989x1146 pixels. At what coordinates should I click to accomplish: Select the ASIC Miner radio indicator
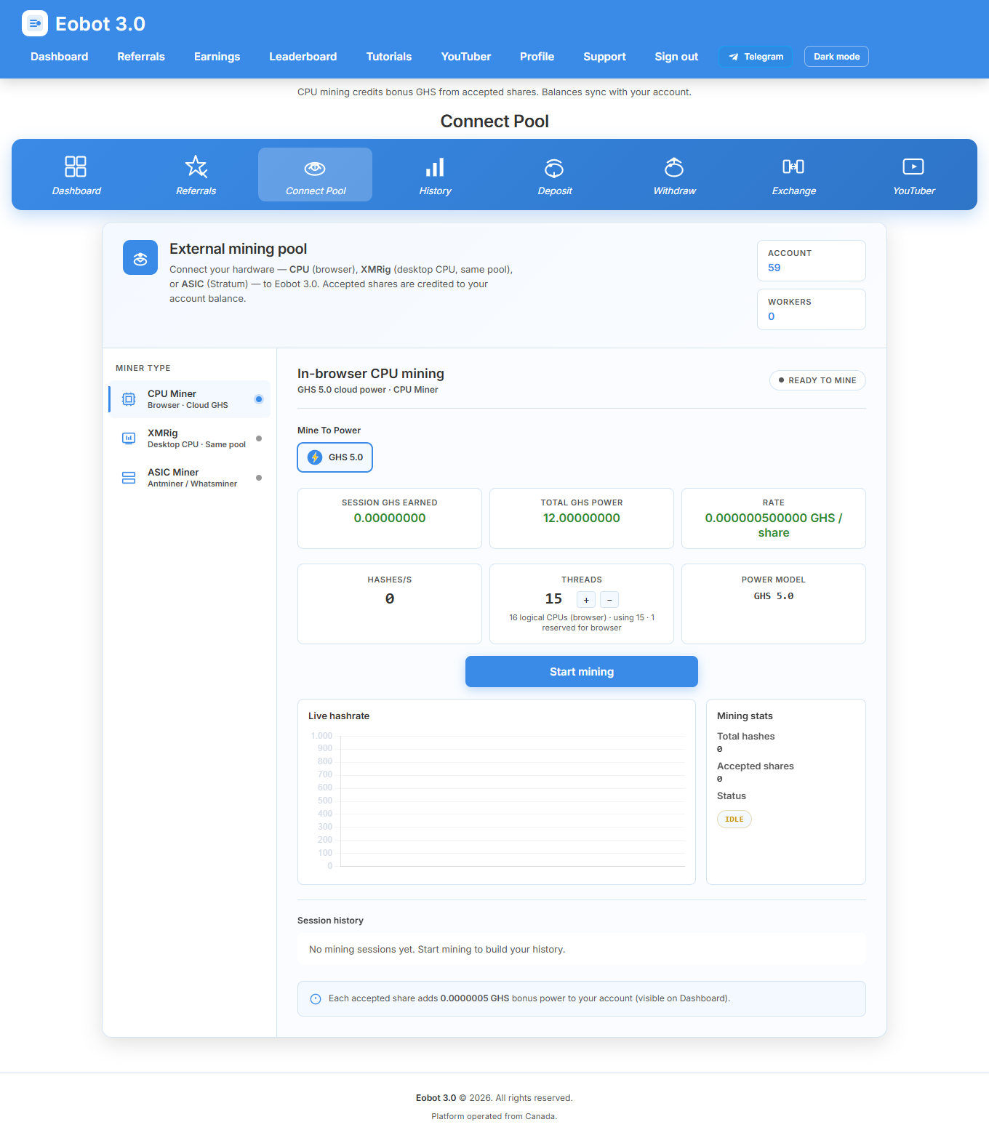(259, 478)
